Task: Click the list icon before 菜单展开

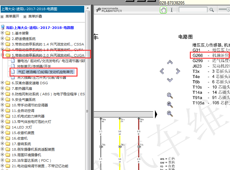Action: pos(2,17)
